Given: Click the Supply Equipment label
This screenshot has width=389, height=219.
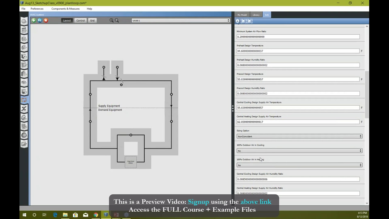Looking at the screenshot, I should [109, 106].
